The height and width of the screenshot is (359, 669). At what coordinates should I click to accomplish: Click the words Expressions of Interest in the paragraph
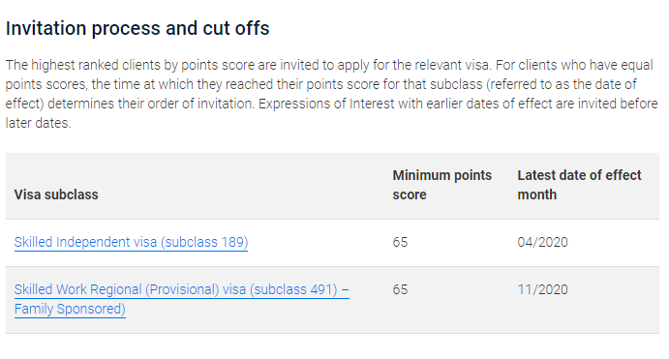[x=326, y=104]
